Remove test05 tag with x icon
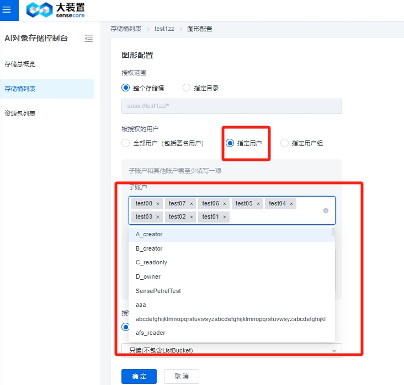The height and width of the screenshot is (385, 404). coord(258,204)
